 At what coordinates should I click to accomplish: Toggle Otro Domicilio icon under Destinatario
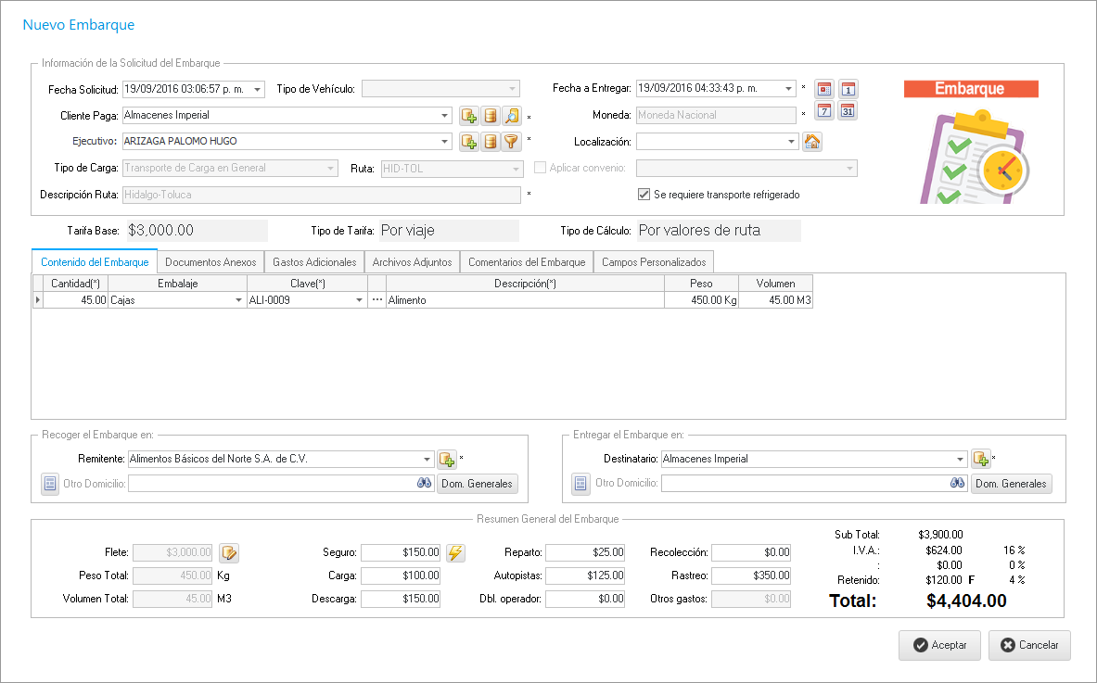[580, 483]
